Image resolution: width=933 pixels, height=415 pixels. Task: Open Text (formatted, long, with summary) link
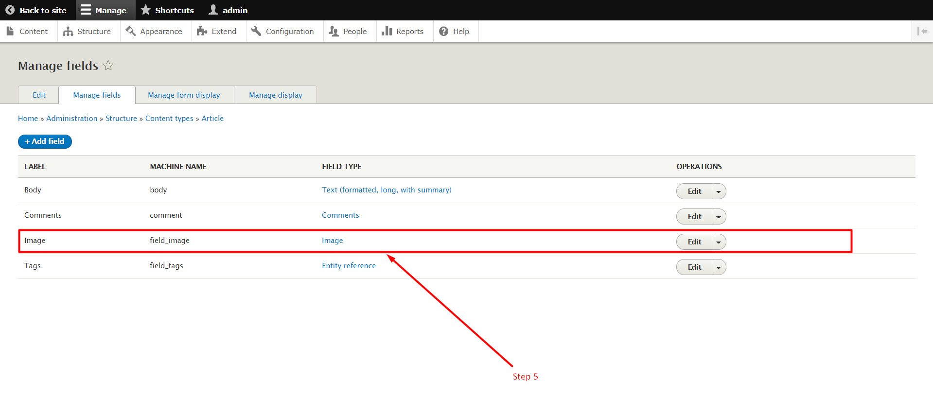pos(387,190)
